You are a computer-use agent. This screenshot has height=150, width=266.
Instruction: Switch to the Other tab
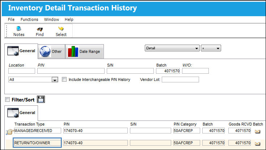(x=51, y=51)
